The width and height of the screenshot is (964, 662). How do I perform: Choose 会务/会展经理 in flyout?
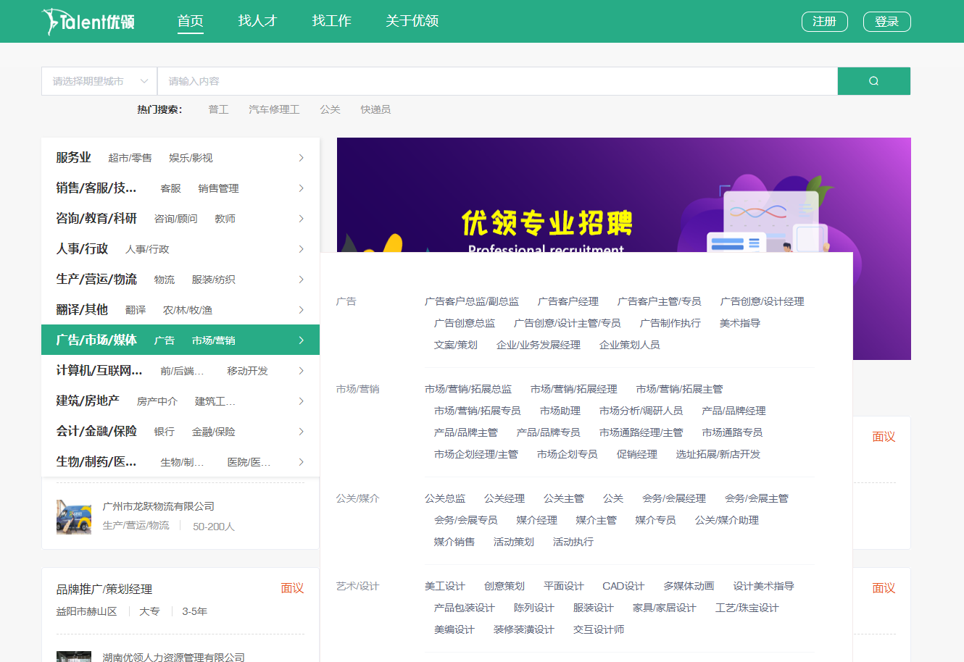[674, 498]
